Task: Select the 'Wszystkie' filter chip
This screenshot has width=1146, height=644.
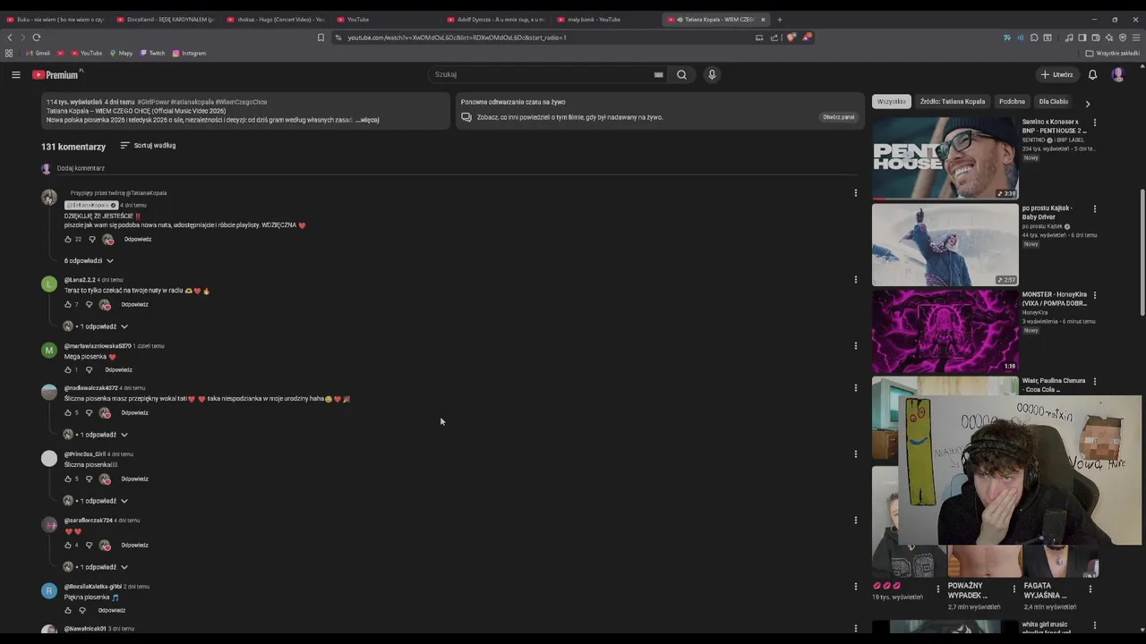Action: point(891,102)
